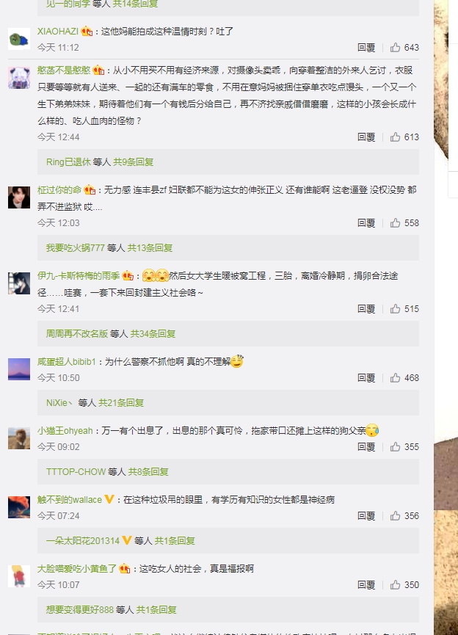Screen dimensions: 458x635
Task: Reply to XIAOHAZI's comment via 回复
Action: (x=366, y=48)
